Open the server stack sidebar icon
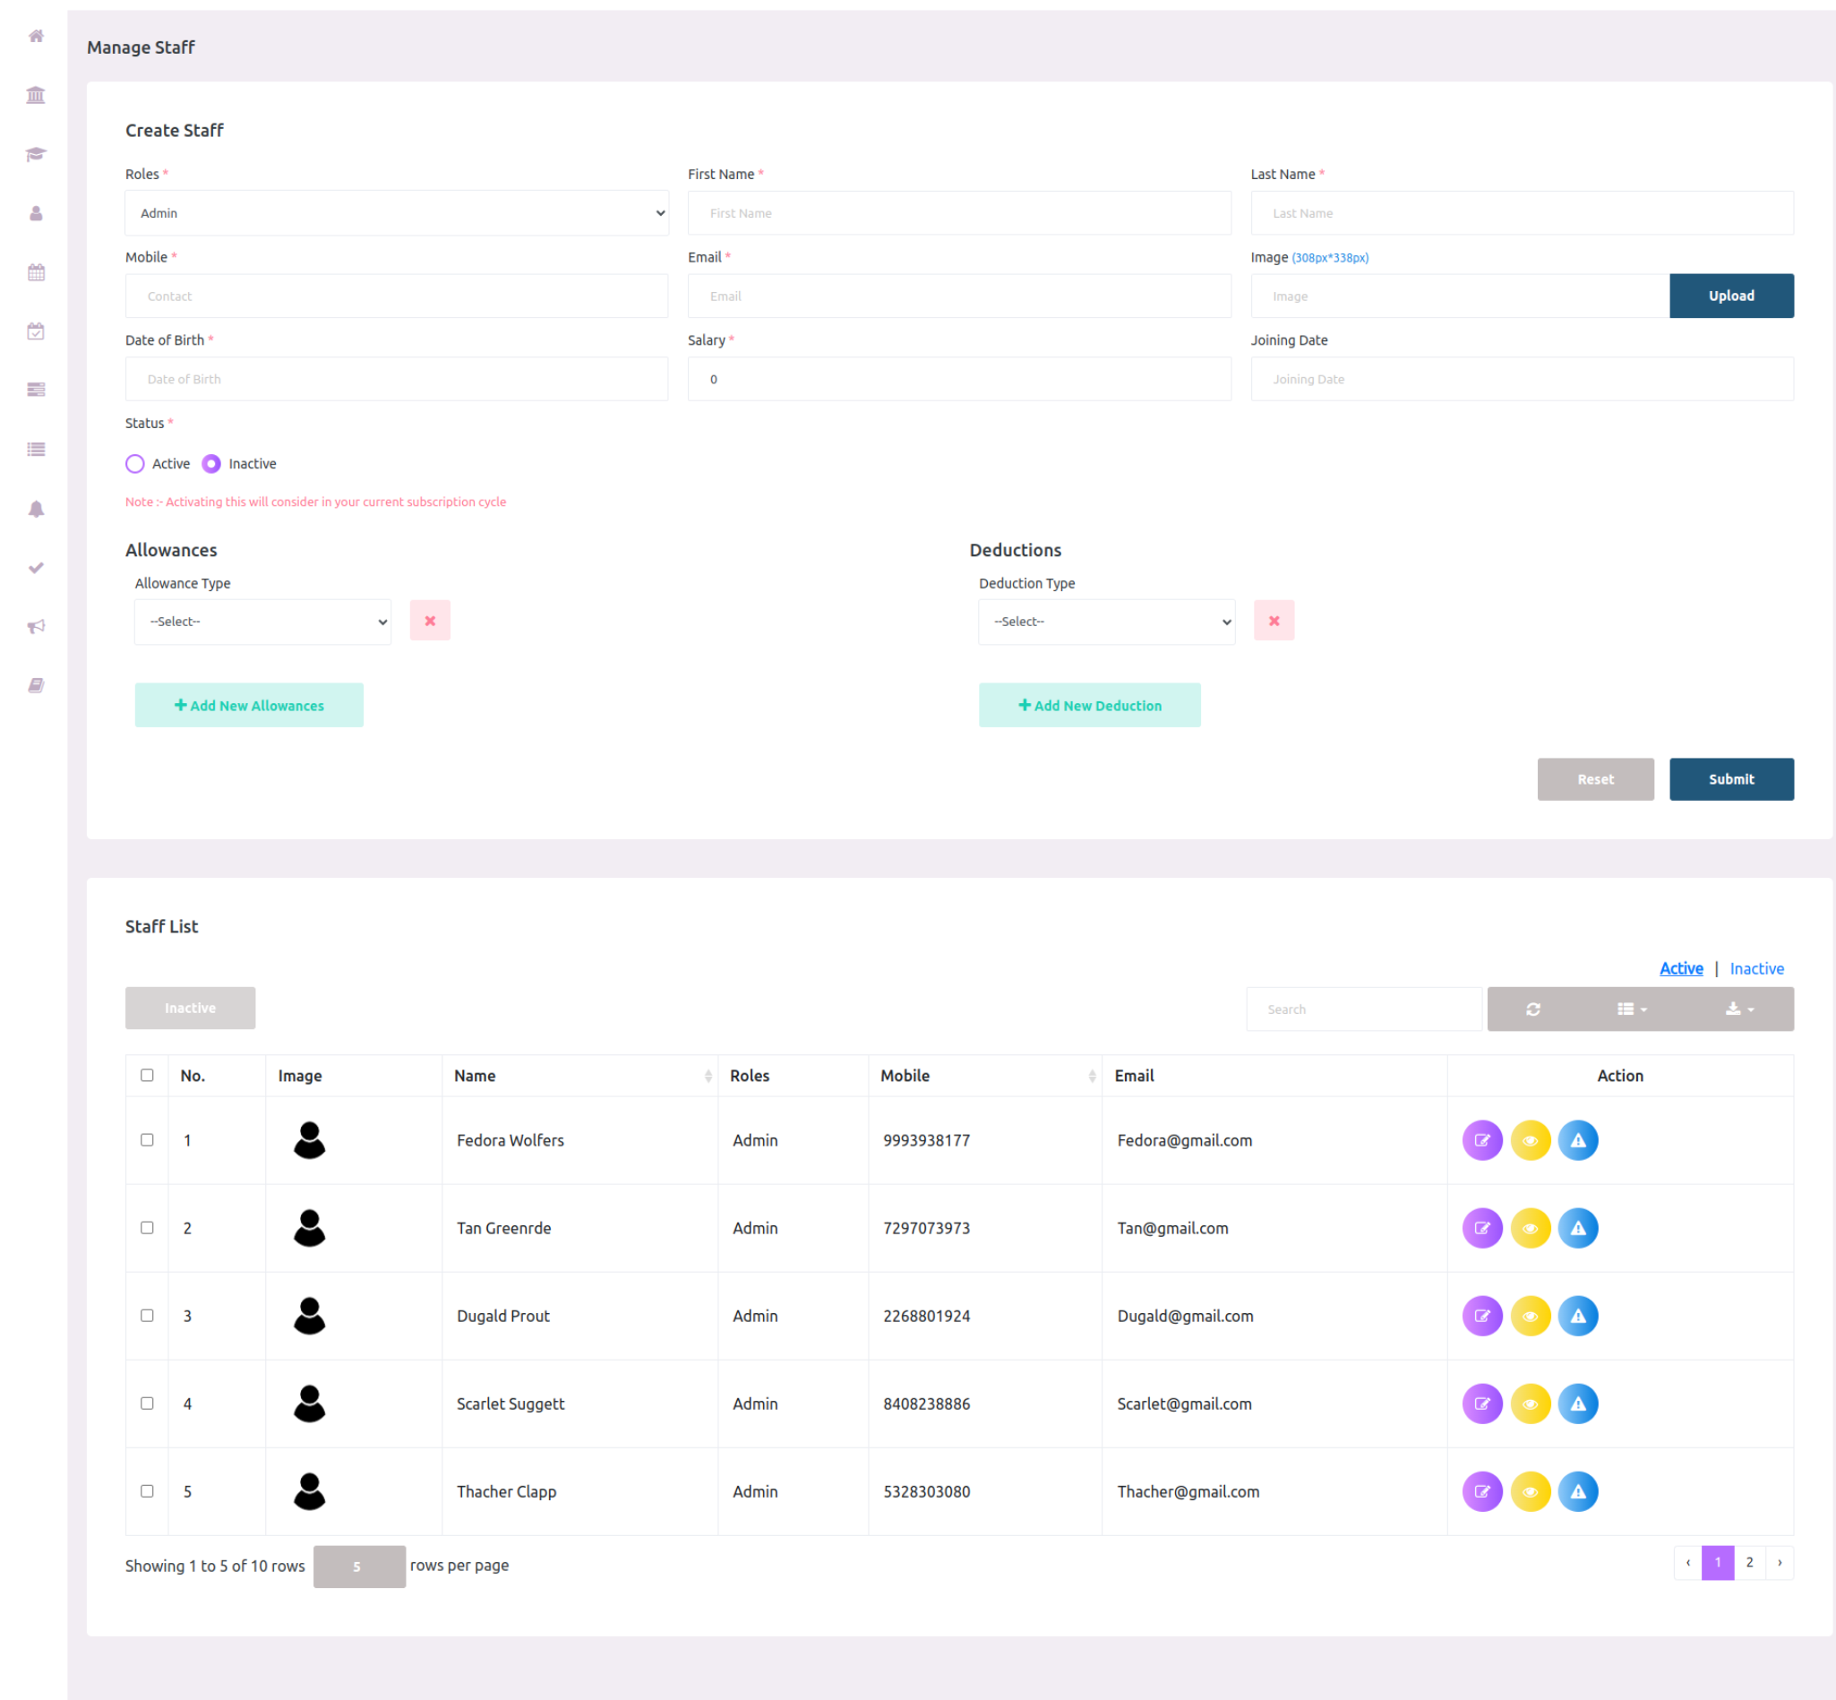The width and height of the screenshot is (1836, 1700). pyautogui.click(x=36, y=390)
